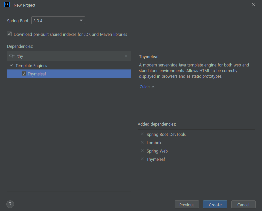Select the Thymeleaf row in list
This screenshot has width=262, height=211.
(69, 74)
